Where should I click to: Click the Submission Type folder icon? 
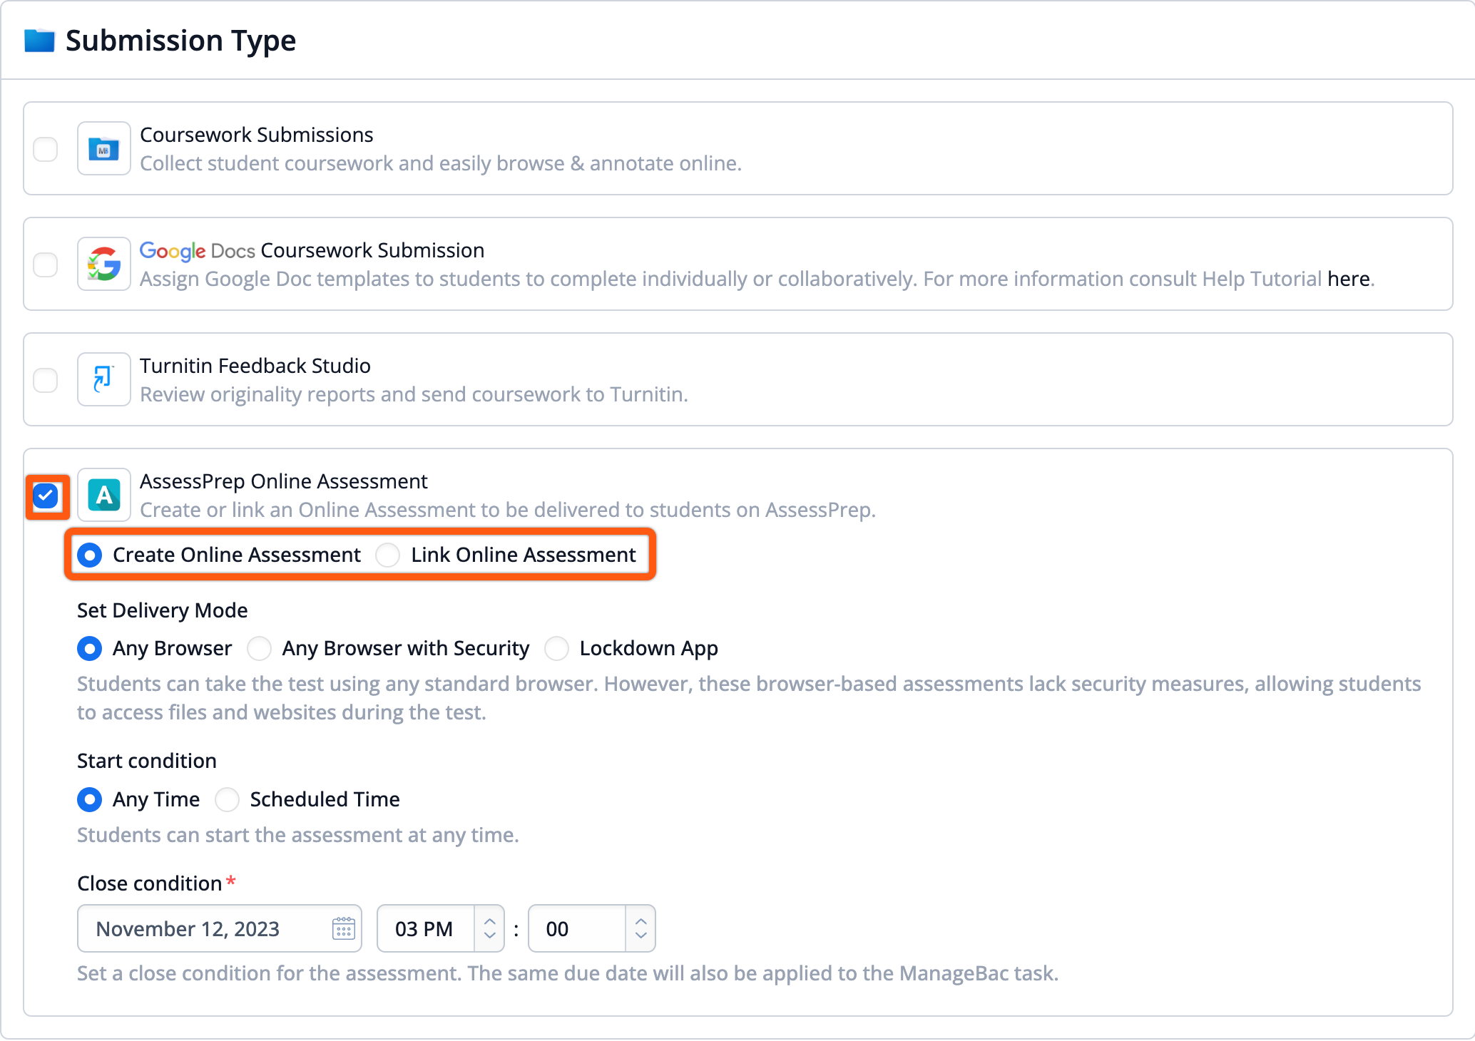tap(40, 41)
